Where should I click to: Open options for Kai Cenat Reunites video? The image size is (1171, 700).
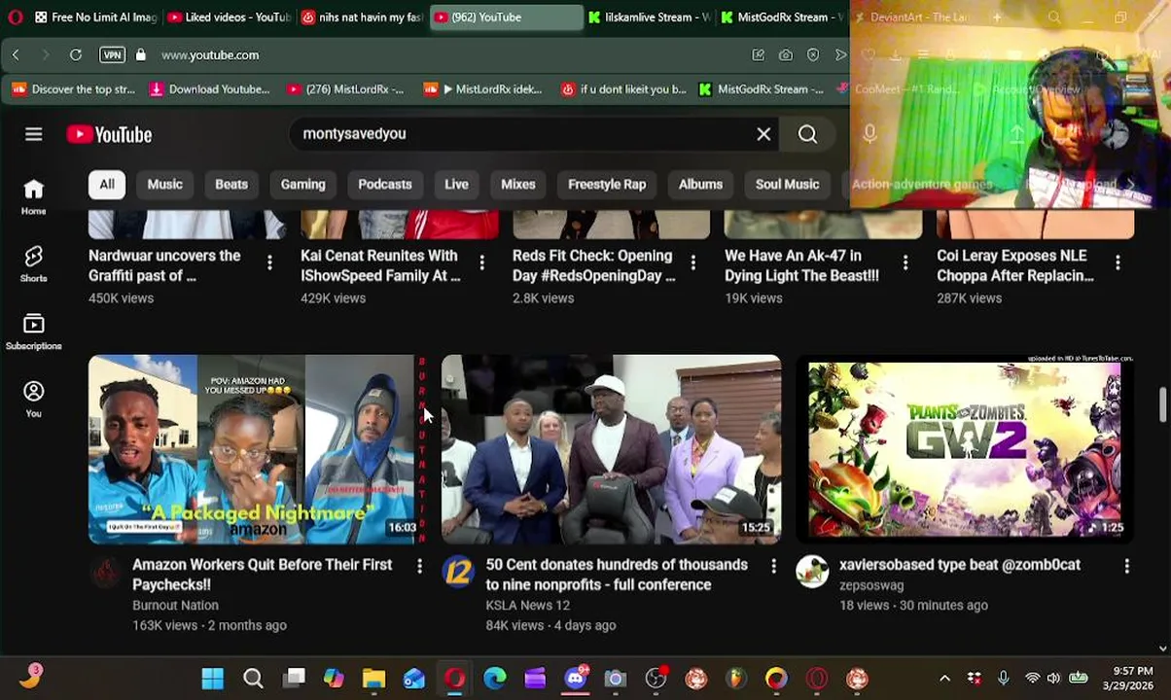pos(481,262)
